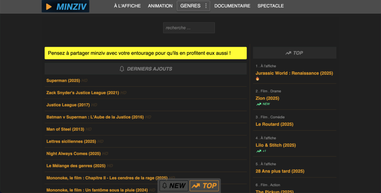Click the HD badge next to Superman (2025)
Image resolution: width=381 pixels, height=193 pixels.
click(x=84, y=81)
